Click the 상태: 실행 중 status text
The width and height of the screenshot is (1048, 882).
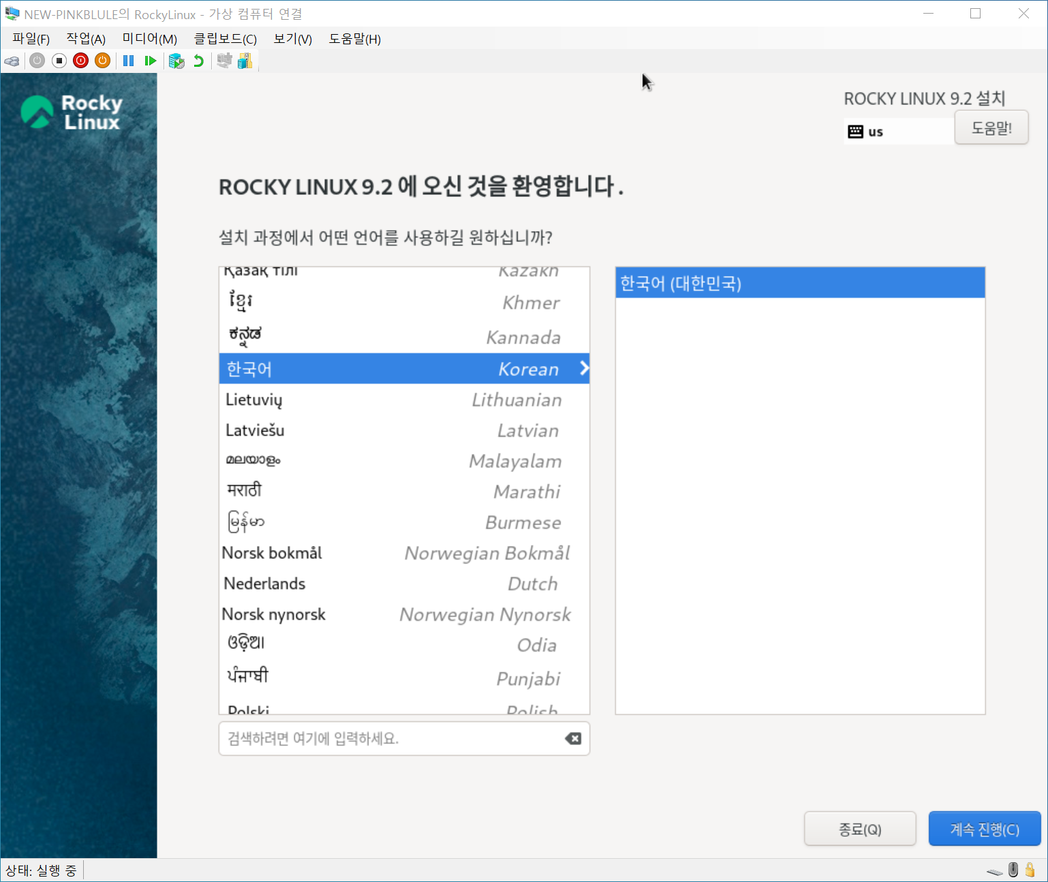pos(41,870)
